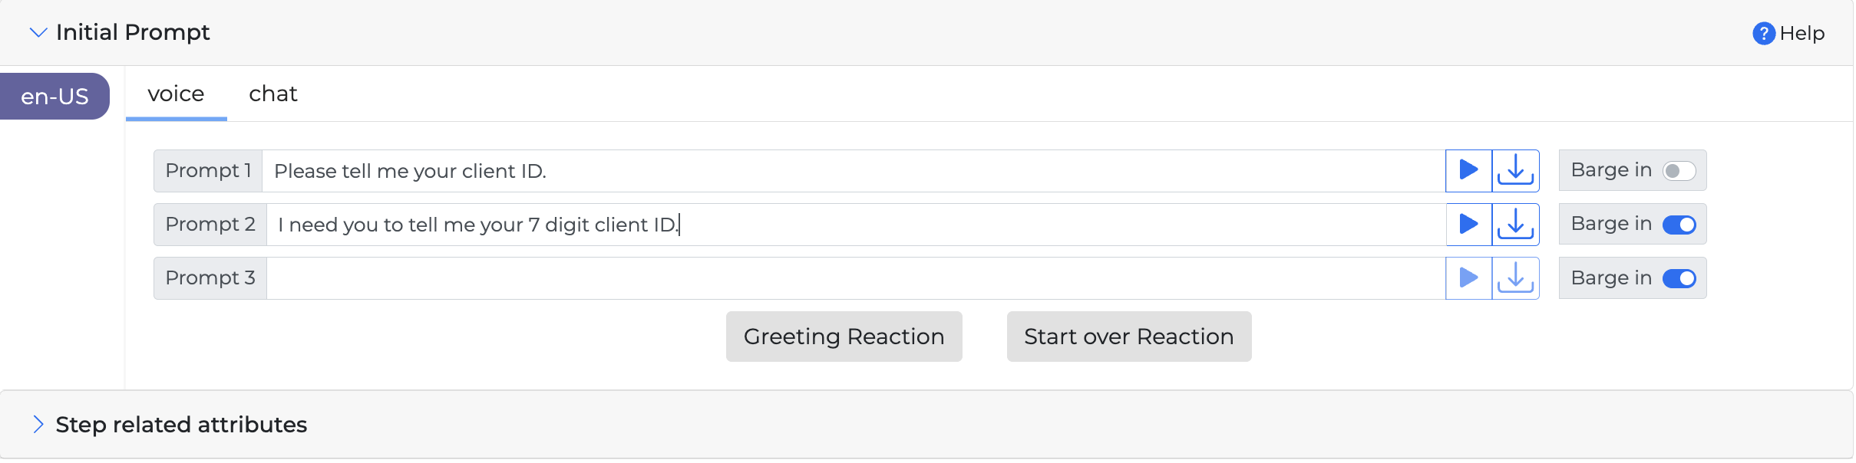Viewport: 1856px width, 463px height.
Task: Download the Prompt 3 audio file
Action: tap(1515, 277)
